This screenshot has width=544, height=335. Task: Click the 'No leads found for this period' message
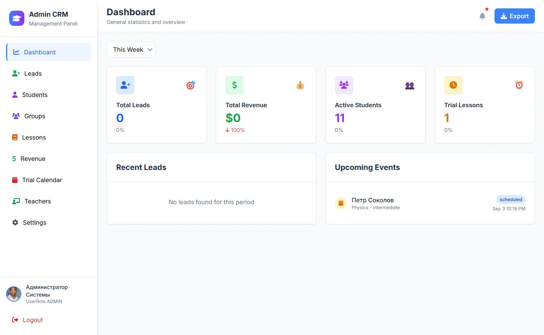click(211, 202)
